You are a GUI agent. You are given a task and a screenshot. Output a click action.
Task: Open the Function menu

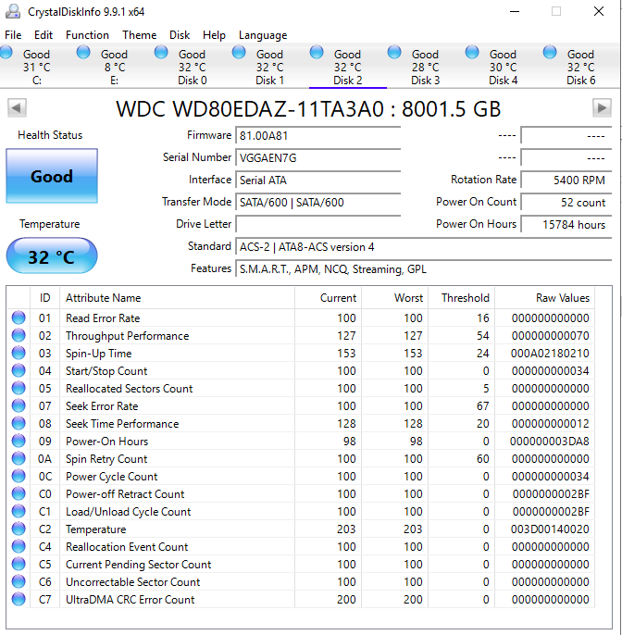point(87,35)
